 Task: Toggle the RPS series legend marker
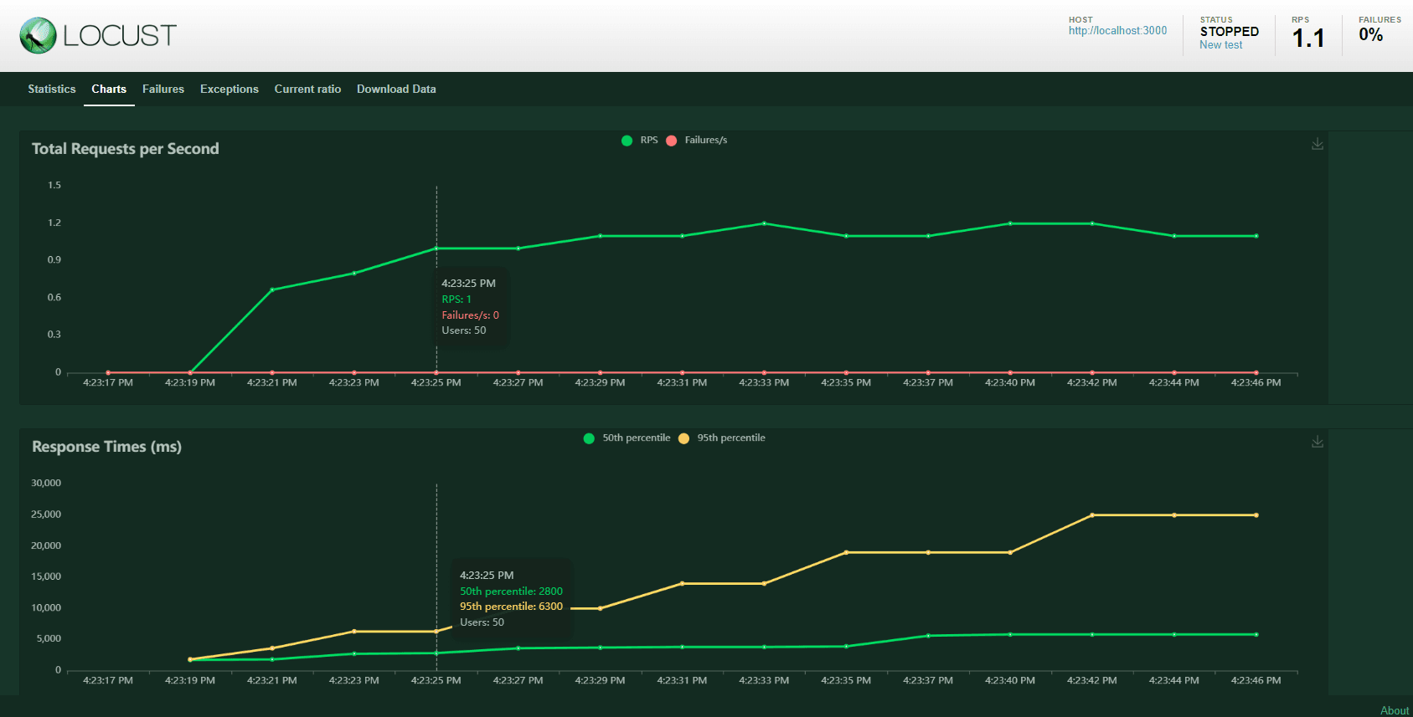tap(627, 141)
